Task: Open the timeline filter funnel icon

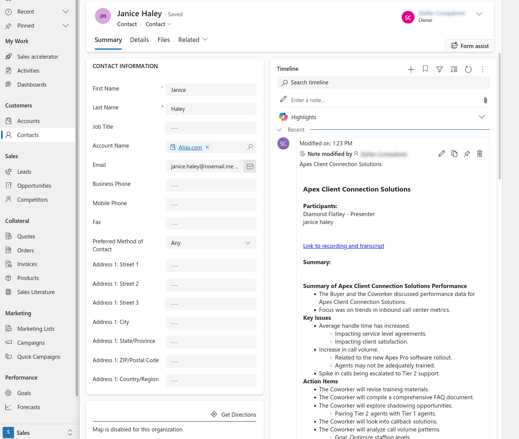Action: coord(440,69)
